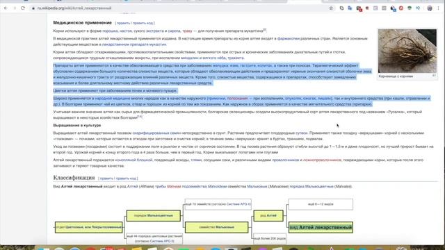This screenshot has width=445, height=250.
Task: Click 'править код' next to Медицинское применение
Action: (x=143, y=23)
